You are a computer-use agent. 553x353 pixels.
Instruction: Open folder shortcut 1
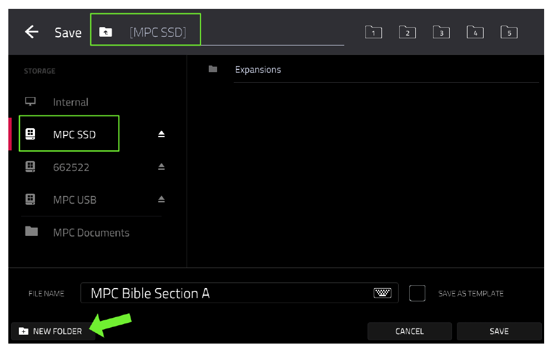(374, 32)
